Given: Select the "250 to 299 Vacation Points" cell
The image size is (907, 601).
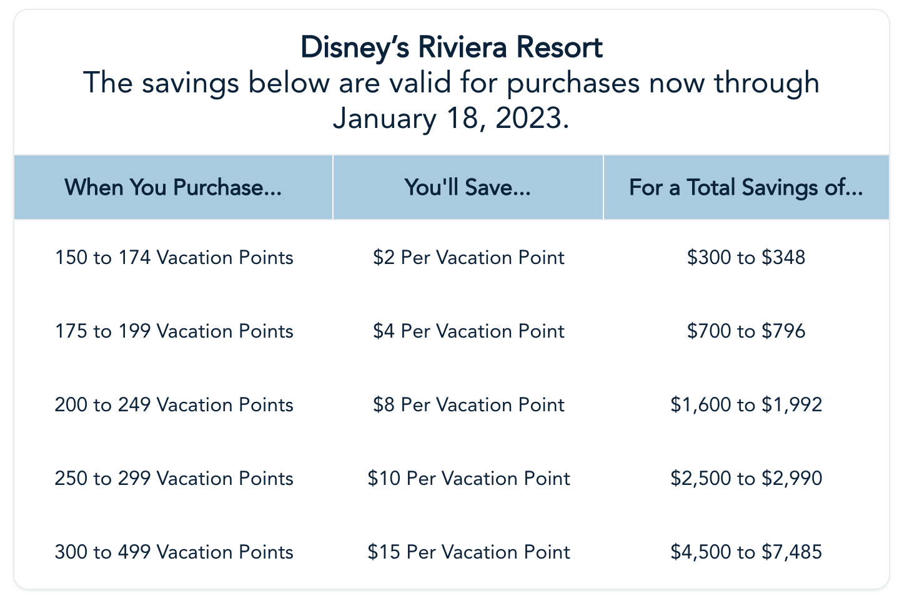Looking at the screenshot, I should (174, 478).
